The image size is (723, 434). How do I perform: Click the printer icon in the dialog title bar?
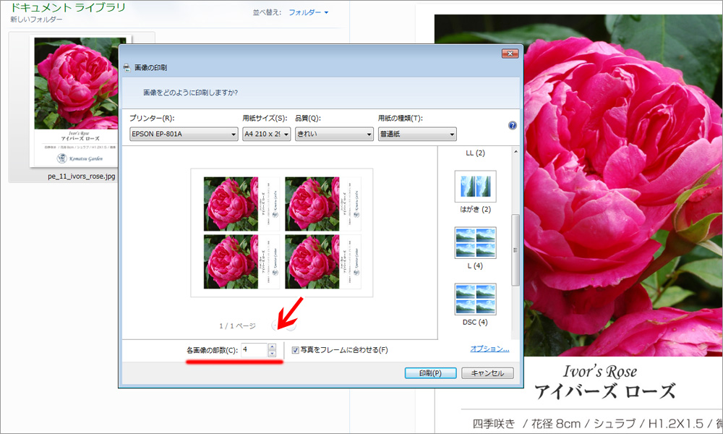[127, 67]
